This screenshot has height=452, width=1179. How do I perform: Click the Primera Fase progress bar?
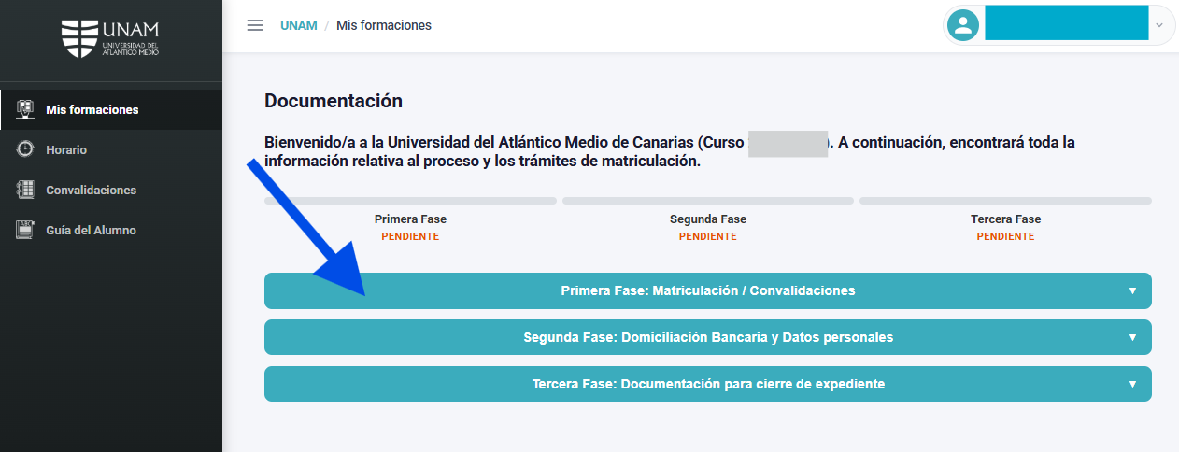[410, 201]
